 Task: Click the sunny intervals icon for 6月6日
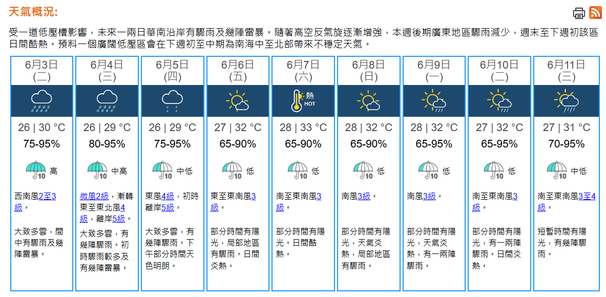tap(238, 101)
